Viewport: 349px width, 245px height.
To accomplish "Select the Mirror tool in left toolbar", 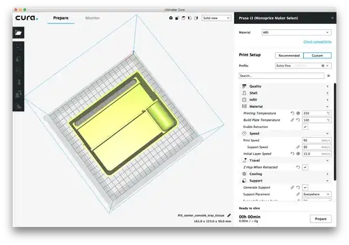I will point(19,82).
